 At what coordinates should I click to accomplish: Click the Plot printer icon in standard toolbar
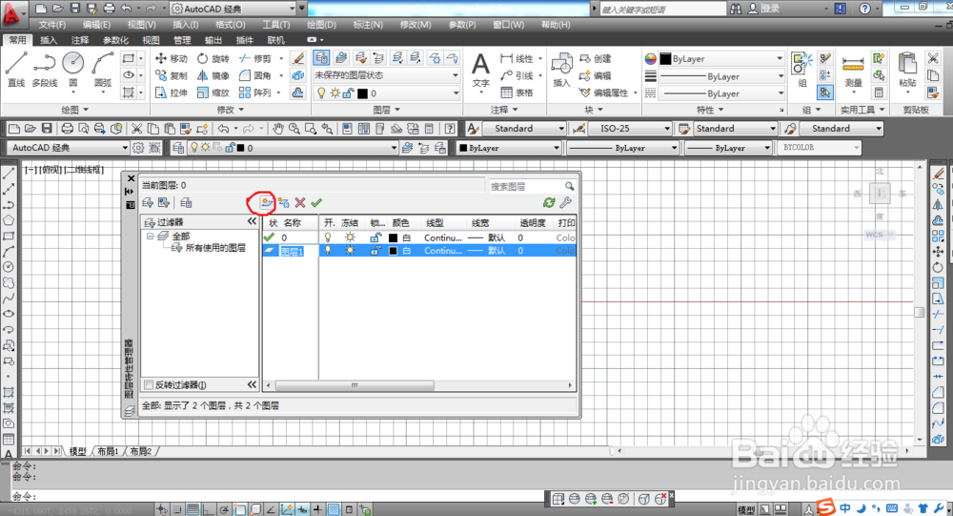[67, 129]
